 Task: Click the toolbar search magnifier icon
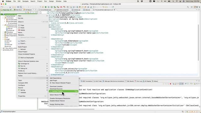point(188,7)
